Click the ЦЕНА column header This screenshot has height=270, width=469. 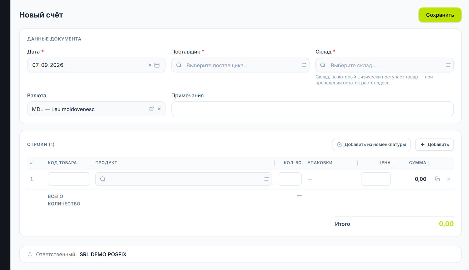[x=384, y=163]
